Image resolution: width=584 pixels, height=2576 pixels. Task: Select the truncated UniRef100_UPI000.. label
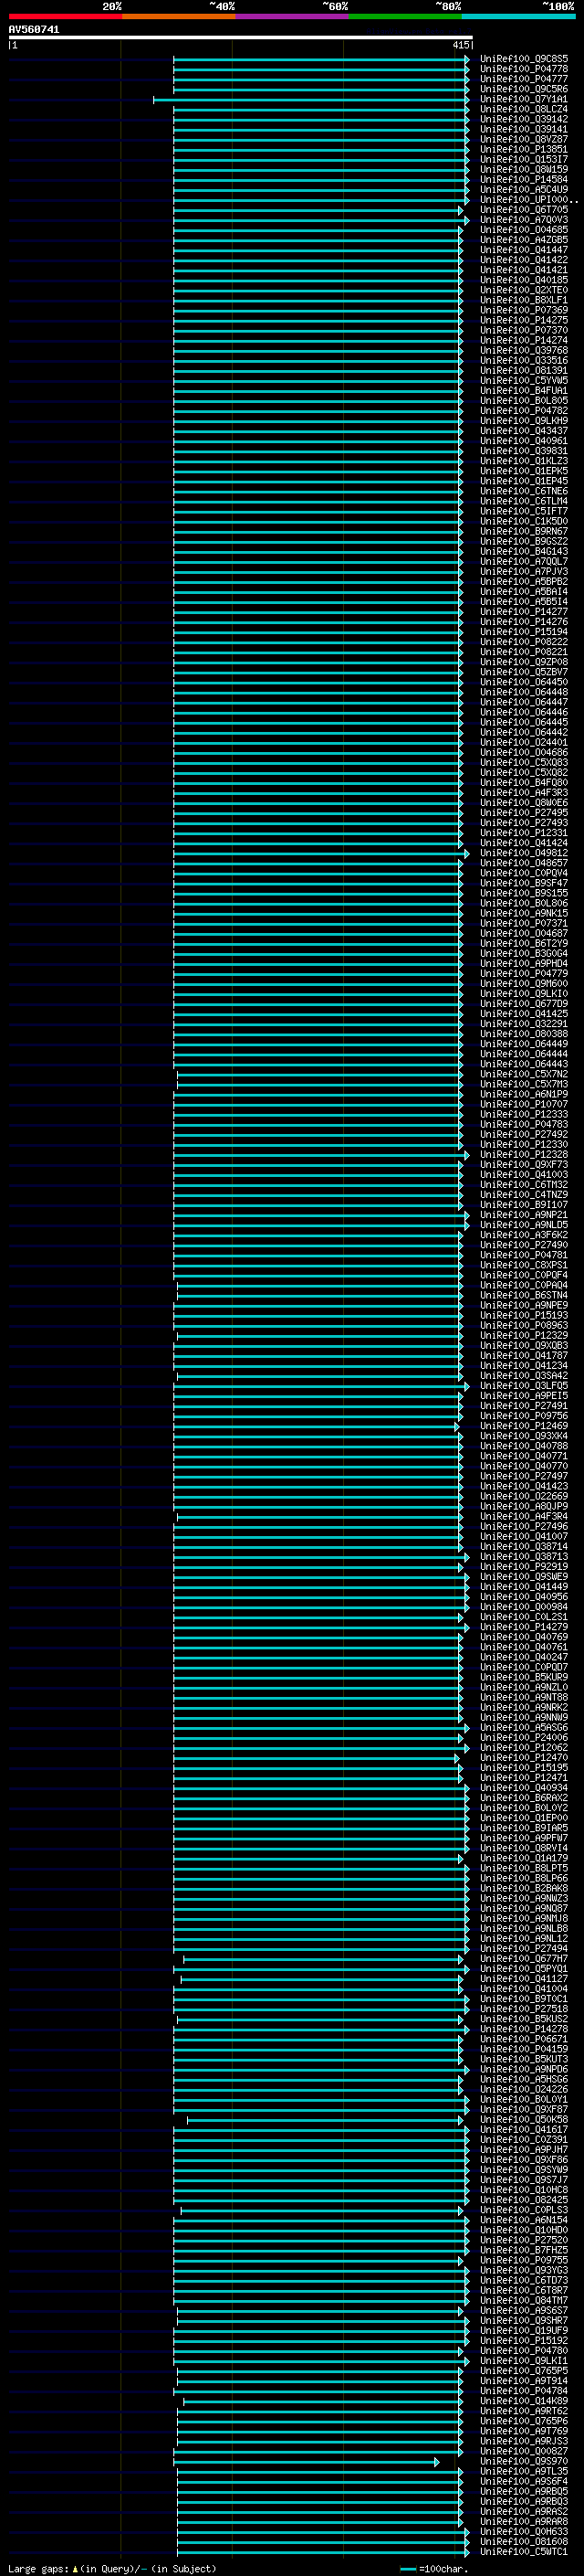tap(528, 199)
